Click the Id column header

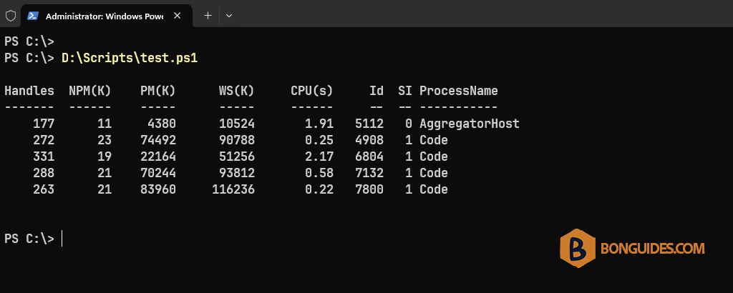377,91
